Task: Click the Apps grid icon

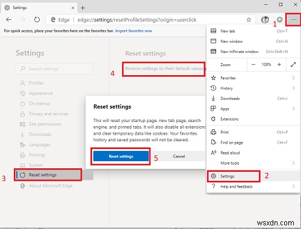Action: [213, 109]
